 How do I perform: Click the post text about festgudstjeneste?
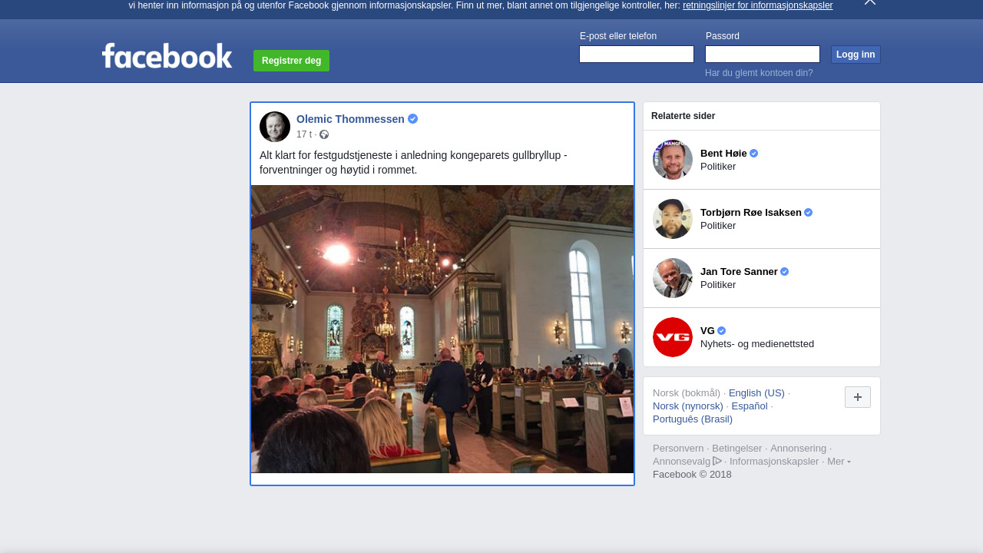413,162
